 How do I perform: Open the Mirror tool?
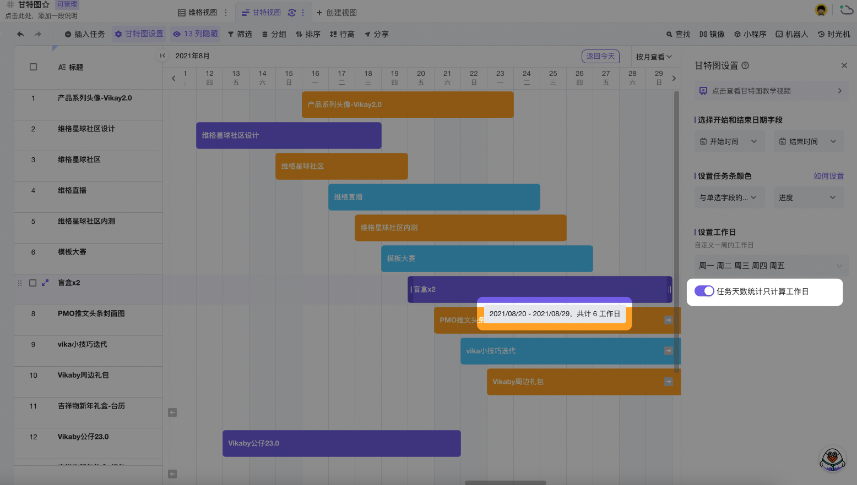tap(712, 34)
